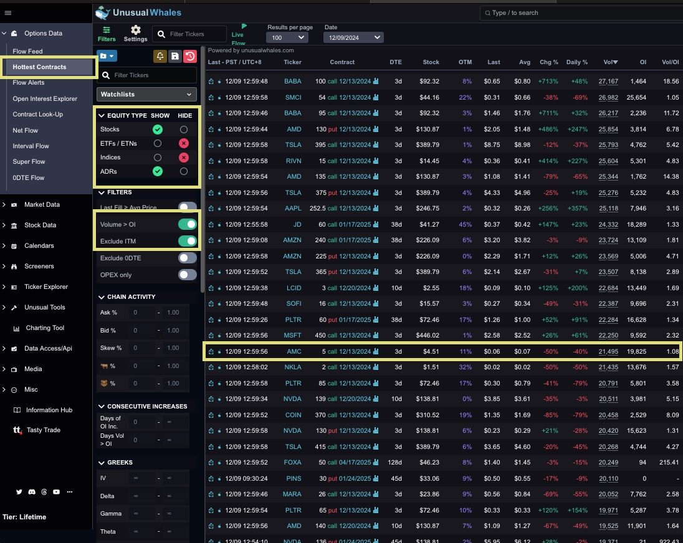Open Results per page dropdown
Image resolution: width=683 pixels, height=543 pixels.
coord(288,38)
